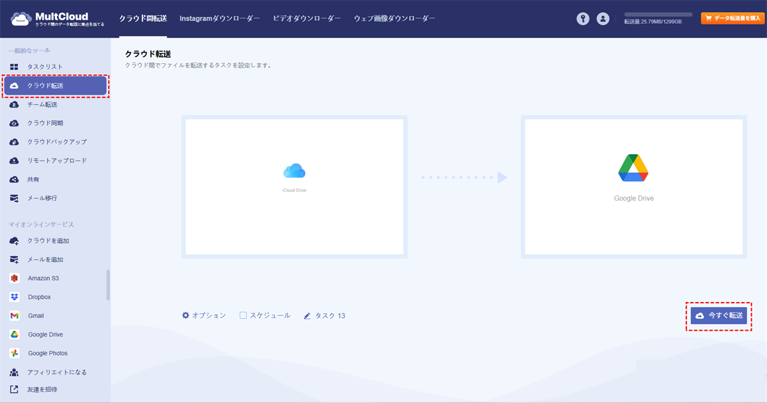This screenshot has width=767, height=403.
Task: Open オプション settings link
Action: click(204, 315)
